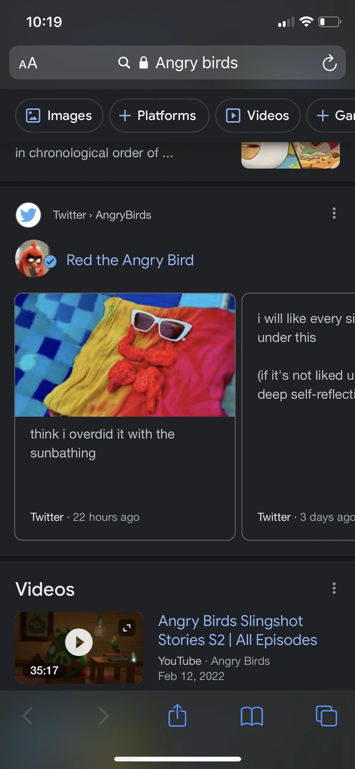Filter results by Platforms

tap(159, 115)
